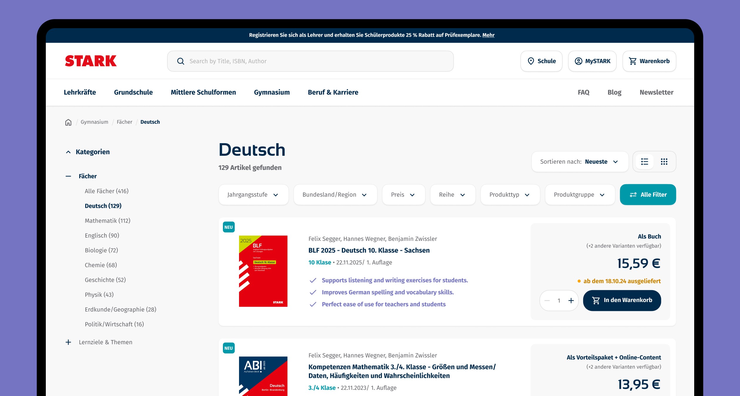Open Schule location selector
Image resolution: width=740 pixels, height=396 pixels.
point(541,61)
